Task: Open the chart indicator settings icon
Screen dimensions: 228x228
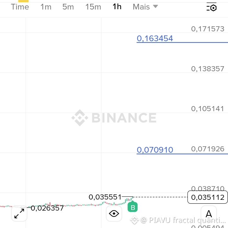Action: point(212,7)
